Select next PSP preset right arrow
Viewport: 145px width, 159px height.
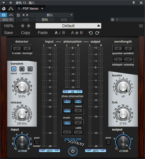[x=29, y=26]
